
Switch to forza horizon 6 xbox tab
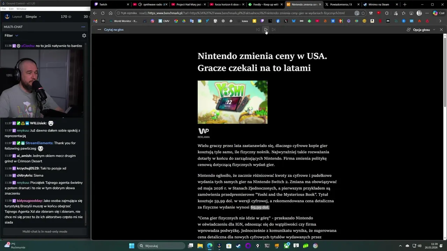click(227, 5)
